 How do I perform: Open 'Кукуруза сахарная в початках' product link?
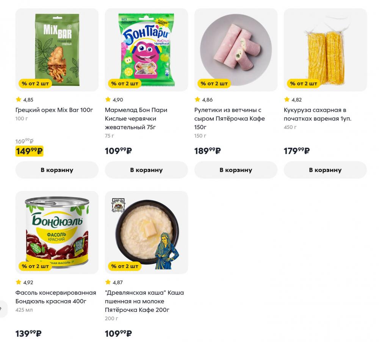pyautogui.click(x=318, y=114)
